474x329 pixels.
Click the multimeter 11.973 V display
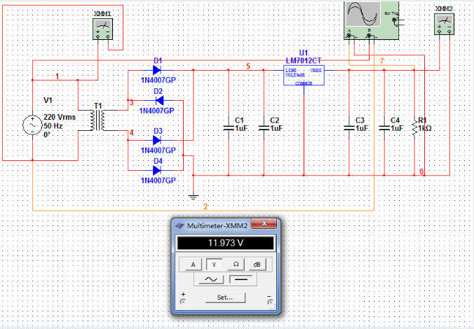click(225, 244)
